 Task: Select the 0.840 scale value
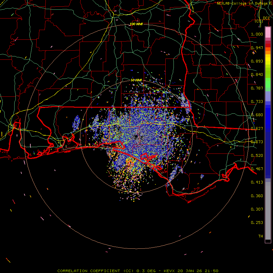pos(257,74)
